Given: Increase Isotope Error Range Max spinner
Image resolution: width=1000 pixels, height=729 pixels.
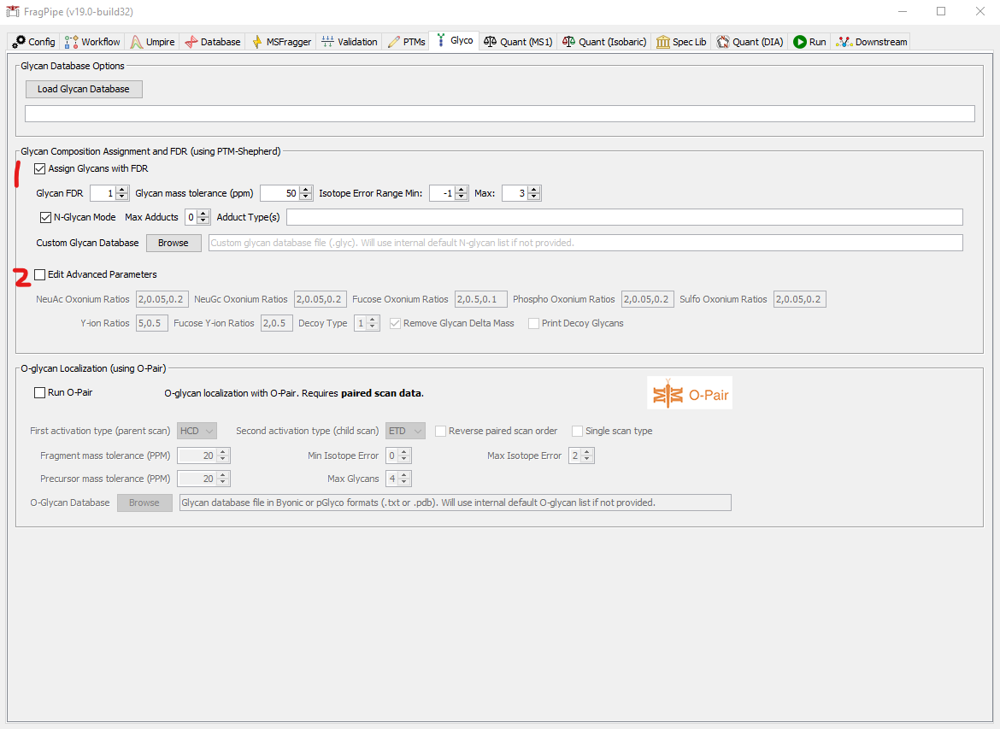Looking at the screenshot, I should point(534,190).
